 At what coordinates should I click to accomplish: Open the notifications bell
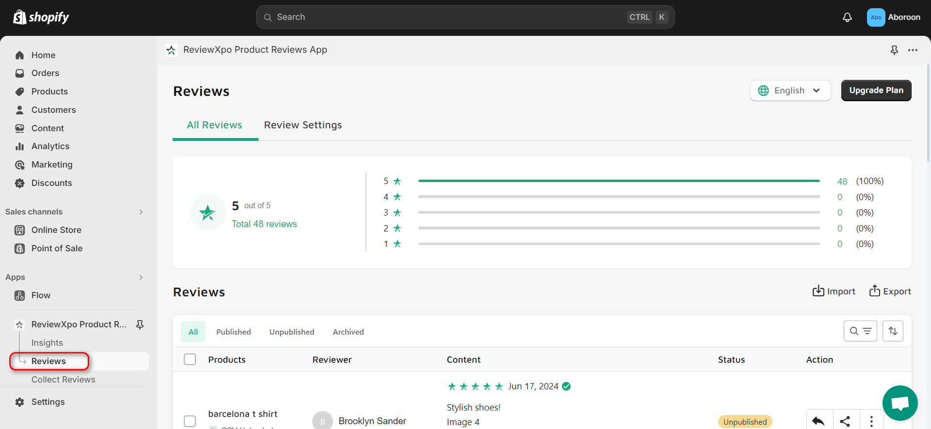point(847,17)
